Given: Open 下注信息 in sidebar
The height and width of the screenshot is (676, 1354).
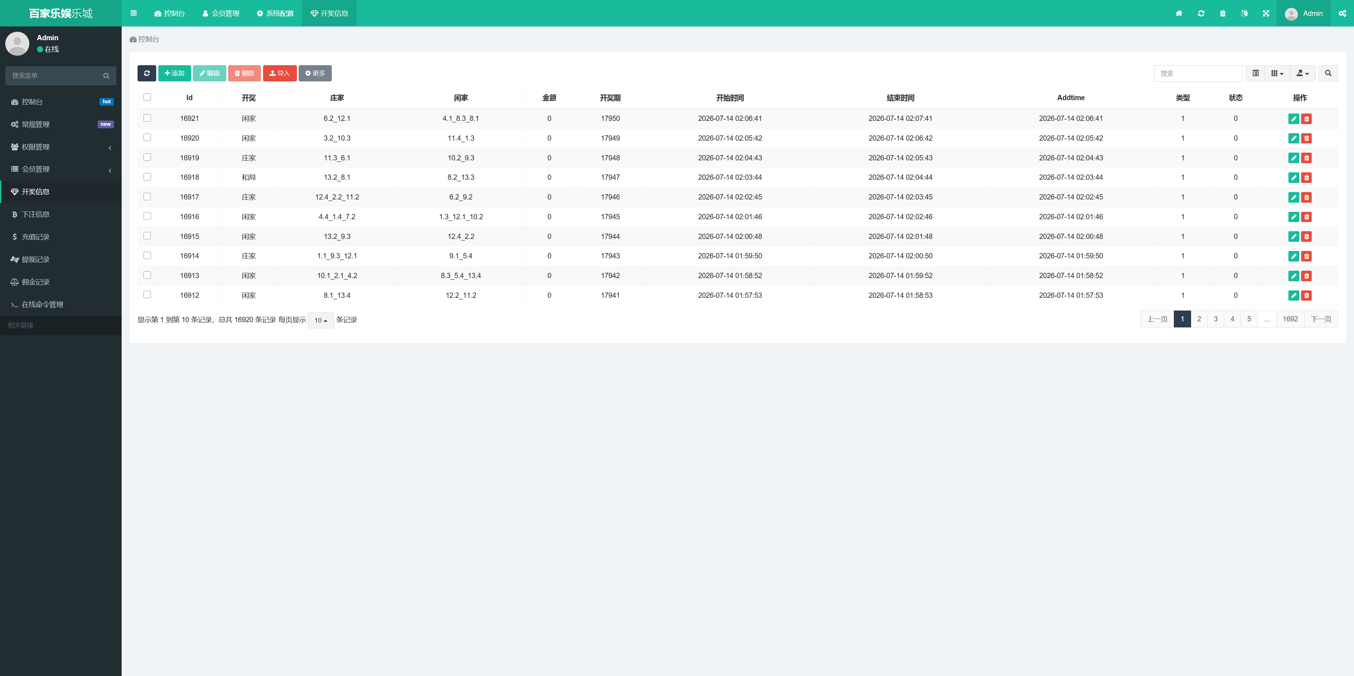Looking at the screenshot, I should pyautogui.click(x=61, y=214).
